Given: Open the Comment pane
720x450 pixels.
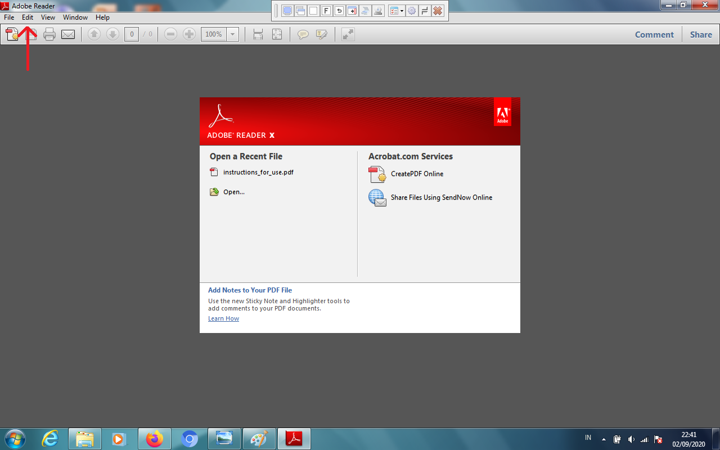Looking at the screenshot, I should coord(654,34).
